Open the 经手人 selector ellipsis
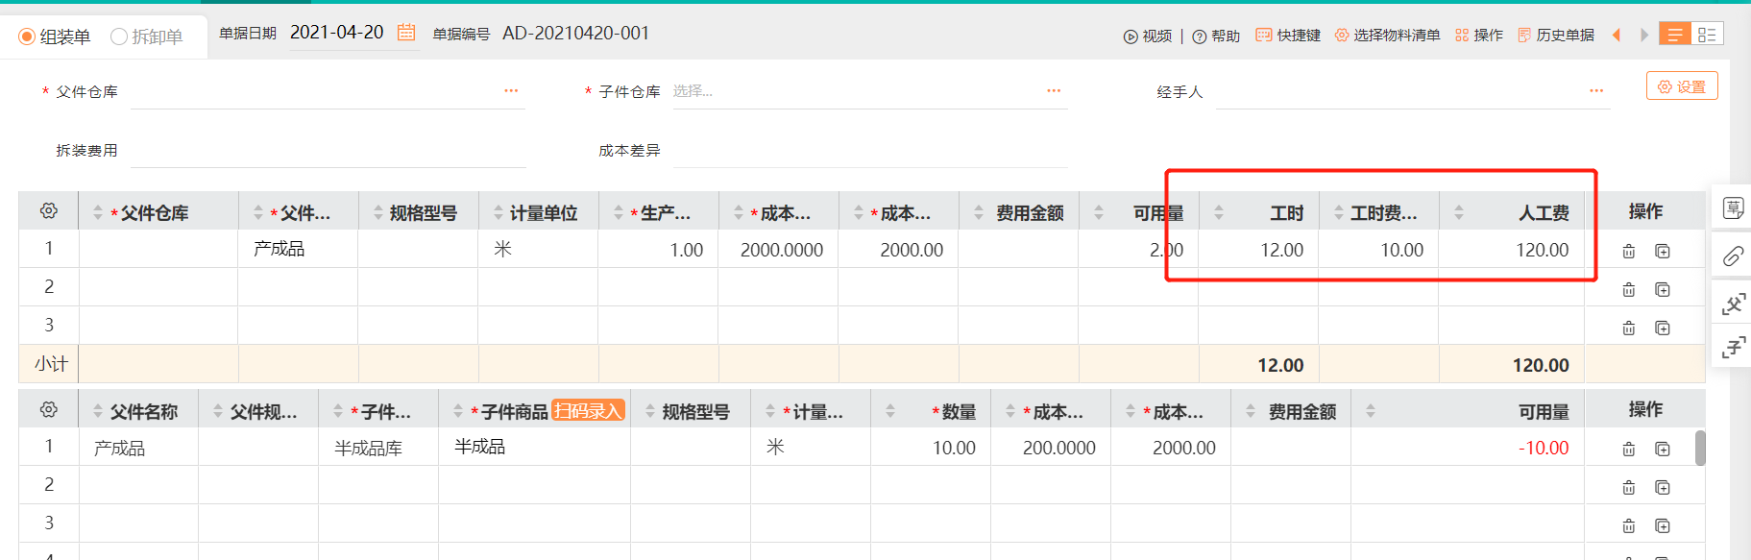The image size is (1751, 560). [x=1596, y=91]
